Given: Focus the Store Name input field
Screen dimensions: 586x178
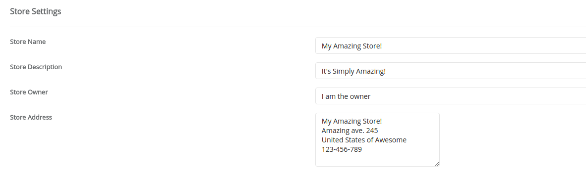Looking at the screenshot, I should click(x=450, y=45).
